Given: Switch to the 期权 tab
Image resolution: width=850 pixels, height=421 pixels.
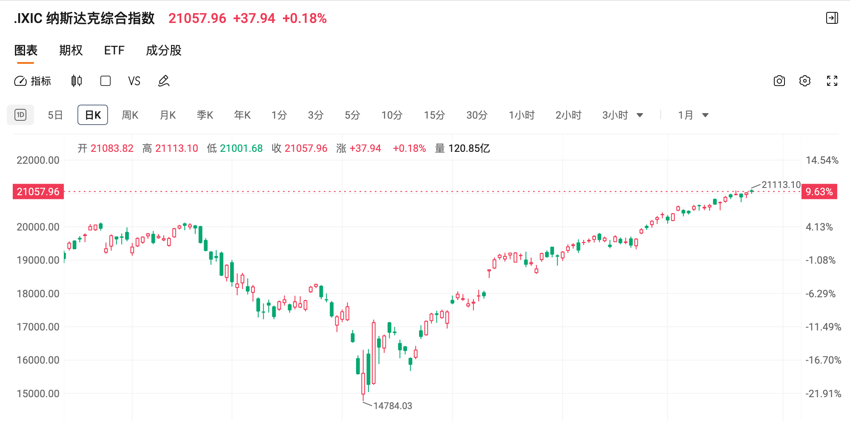Looking at the screenshot, I should [x=71, y=50].
